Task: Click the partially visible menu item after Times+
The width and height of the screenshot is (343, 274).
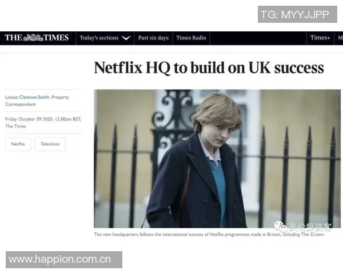Action: tap(340, 38)
